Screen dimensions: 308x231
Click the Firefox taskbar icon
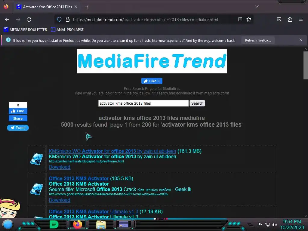(x=78, y=224)
